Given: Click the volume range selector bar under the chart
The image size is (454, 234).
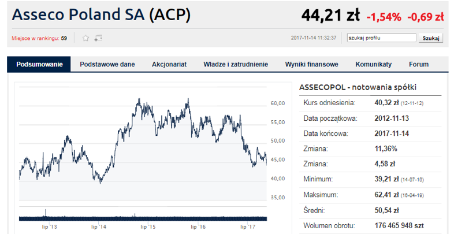Looking at the screenshot, I should (x=143, y=218).
